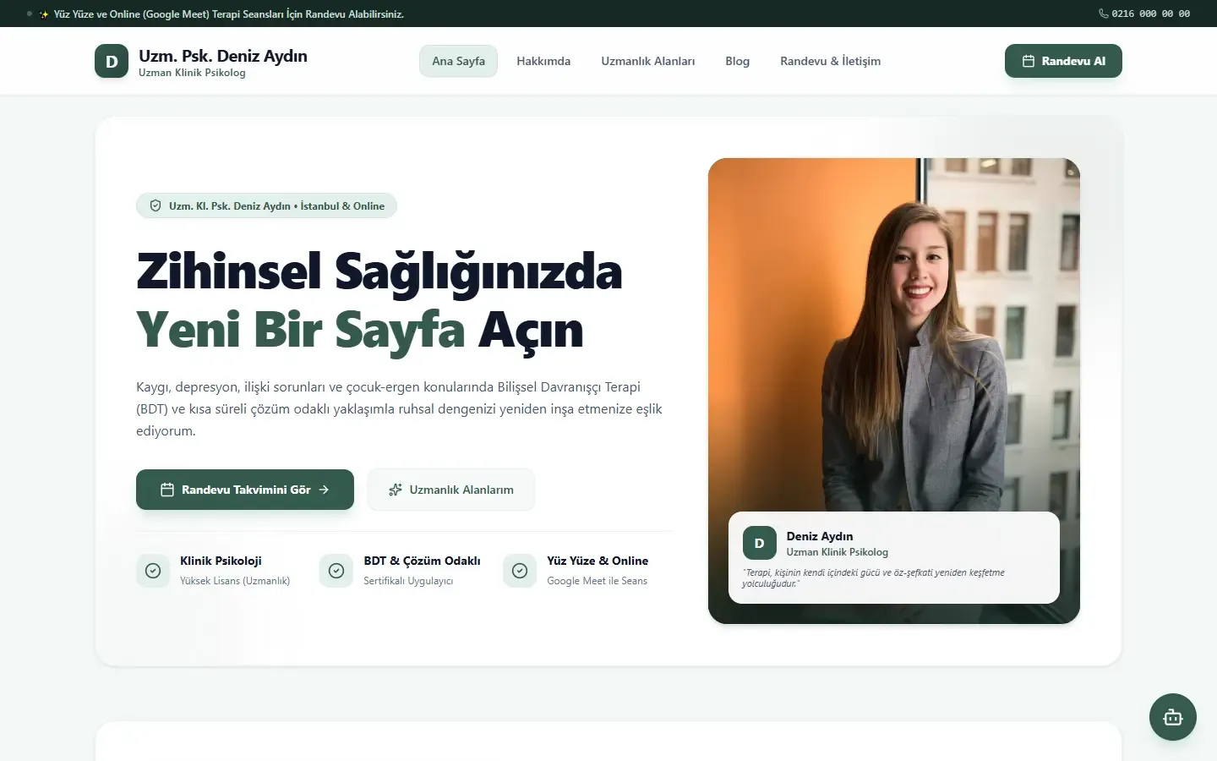1217x761 pixels.
Task: Click the 'BDT & Çözüm Odaklı' feature title
Action: tap(422, 561)
